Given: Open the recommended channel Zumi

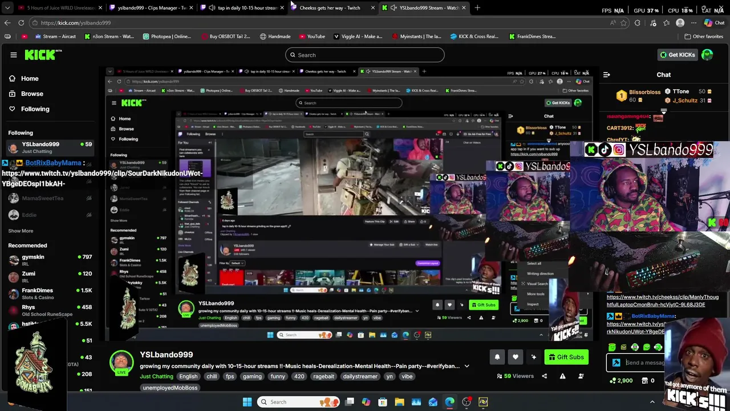Looking at the screenshot, I should [x=50, y=276].
